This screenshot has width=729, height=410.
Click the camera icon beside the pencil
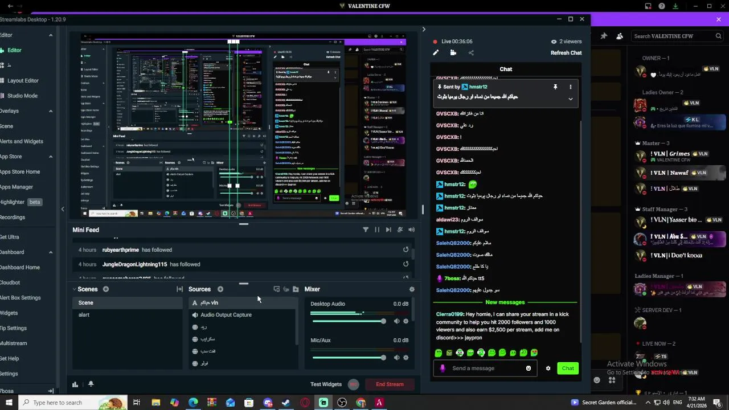453,52
